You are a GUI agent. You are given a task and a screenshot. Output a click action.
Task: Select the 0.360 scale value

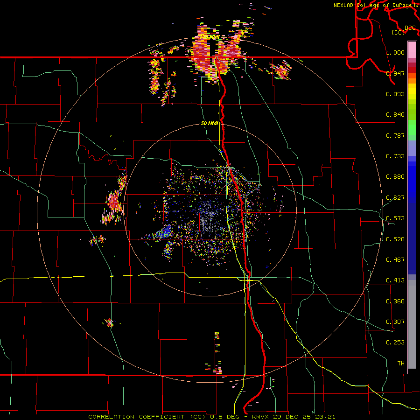click(395, 301)
